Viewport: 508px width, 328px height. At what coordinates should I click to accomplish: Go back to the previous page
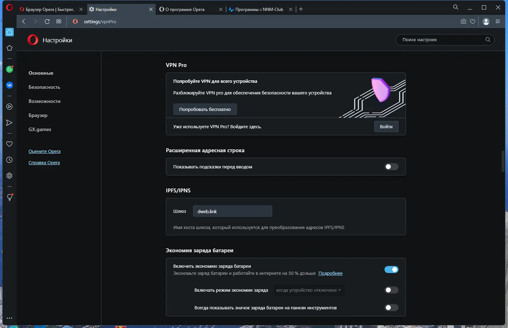pyautogui.click(x=24, y=21)
